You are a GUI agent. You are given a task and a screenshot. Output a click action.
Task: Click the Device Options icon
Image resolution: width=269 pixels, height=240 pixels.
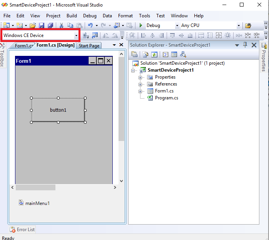tap(95, 35)
